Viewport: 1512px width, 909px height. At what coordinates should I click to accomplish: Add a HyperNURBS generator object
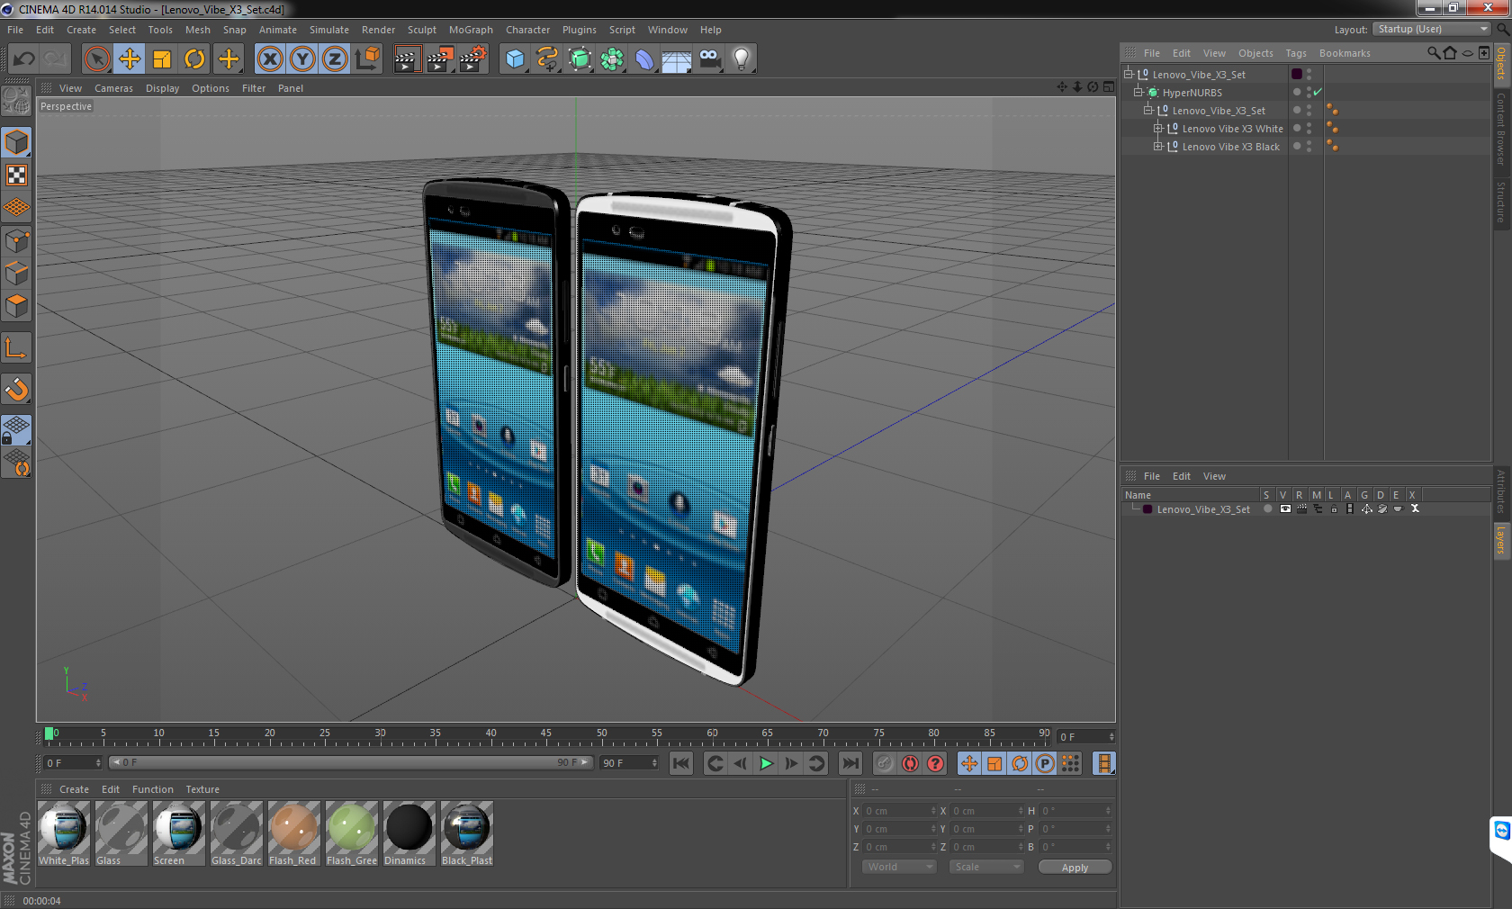coord(580,59)
